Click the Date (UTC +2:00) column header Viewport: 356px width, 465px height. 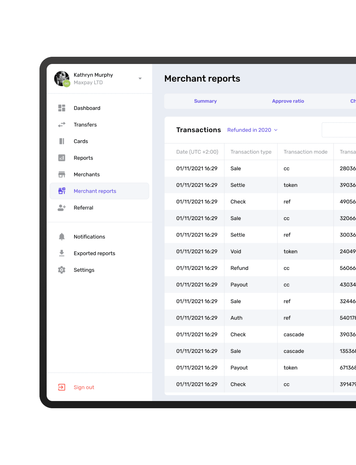pyautogui.click(x=197, y=152)
